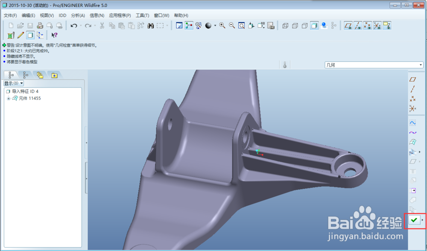
Task: Click the Redo arrow
Action: tap(88, 26)
